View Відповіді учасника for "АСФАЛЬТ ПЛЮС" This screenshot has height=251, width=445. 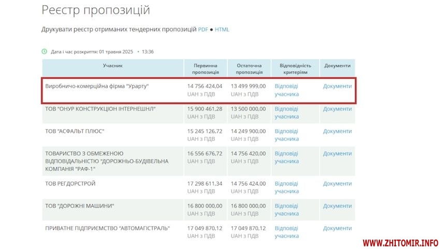pos(286,135)
